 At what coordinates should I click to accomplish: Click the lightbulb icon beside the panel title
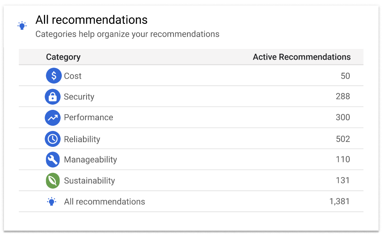(22, 25)
